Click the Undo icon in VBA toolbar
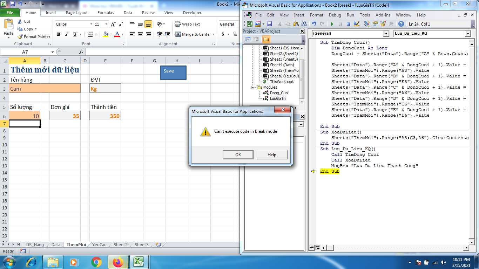The image size is (479, 269). coord(314,24)
